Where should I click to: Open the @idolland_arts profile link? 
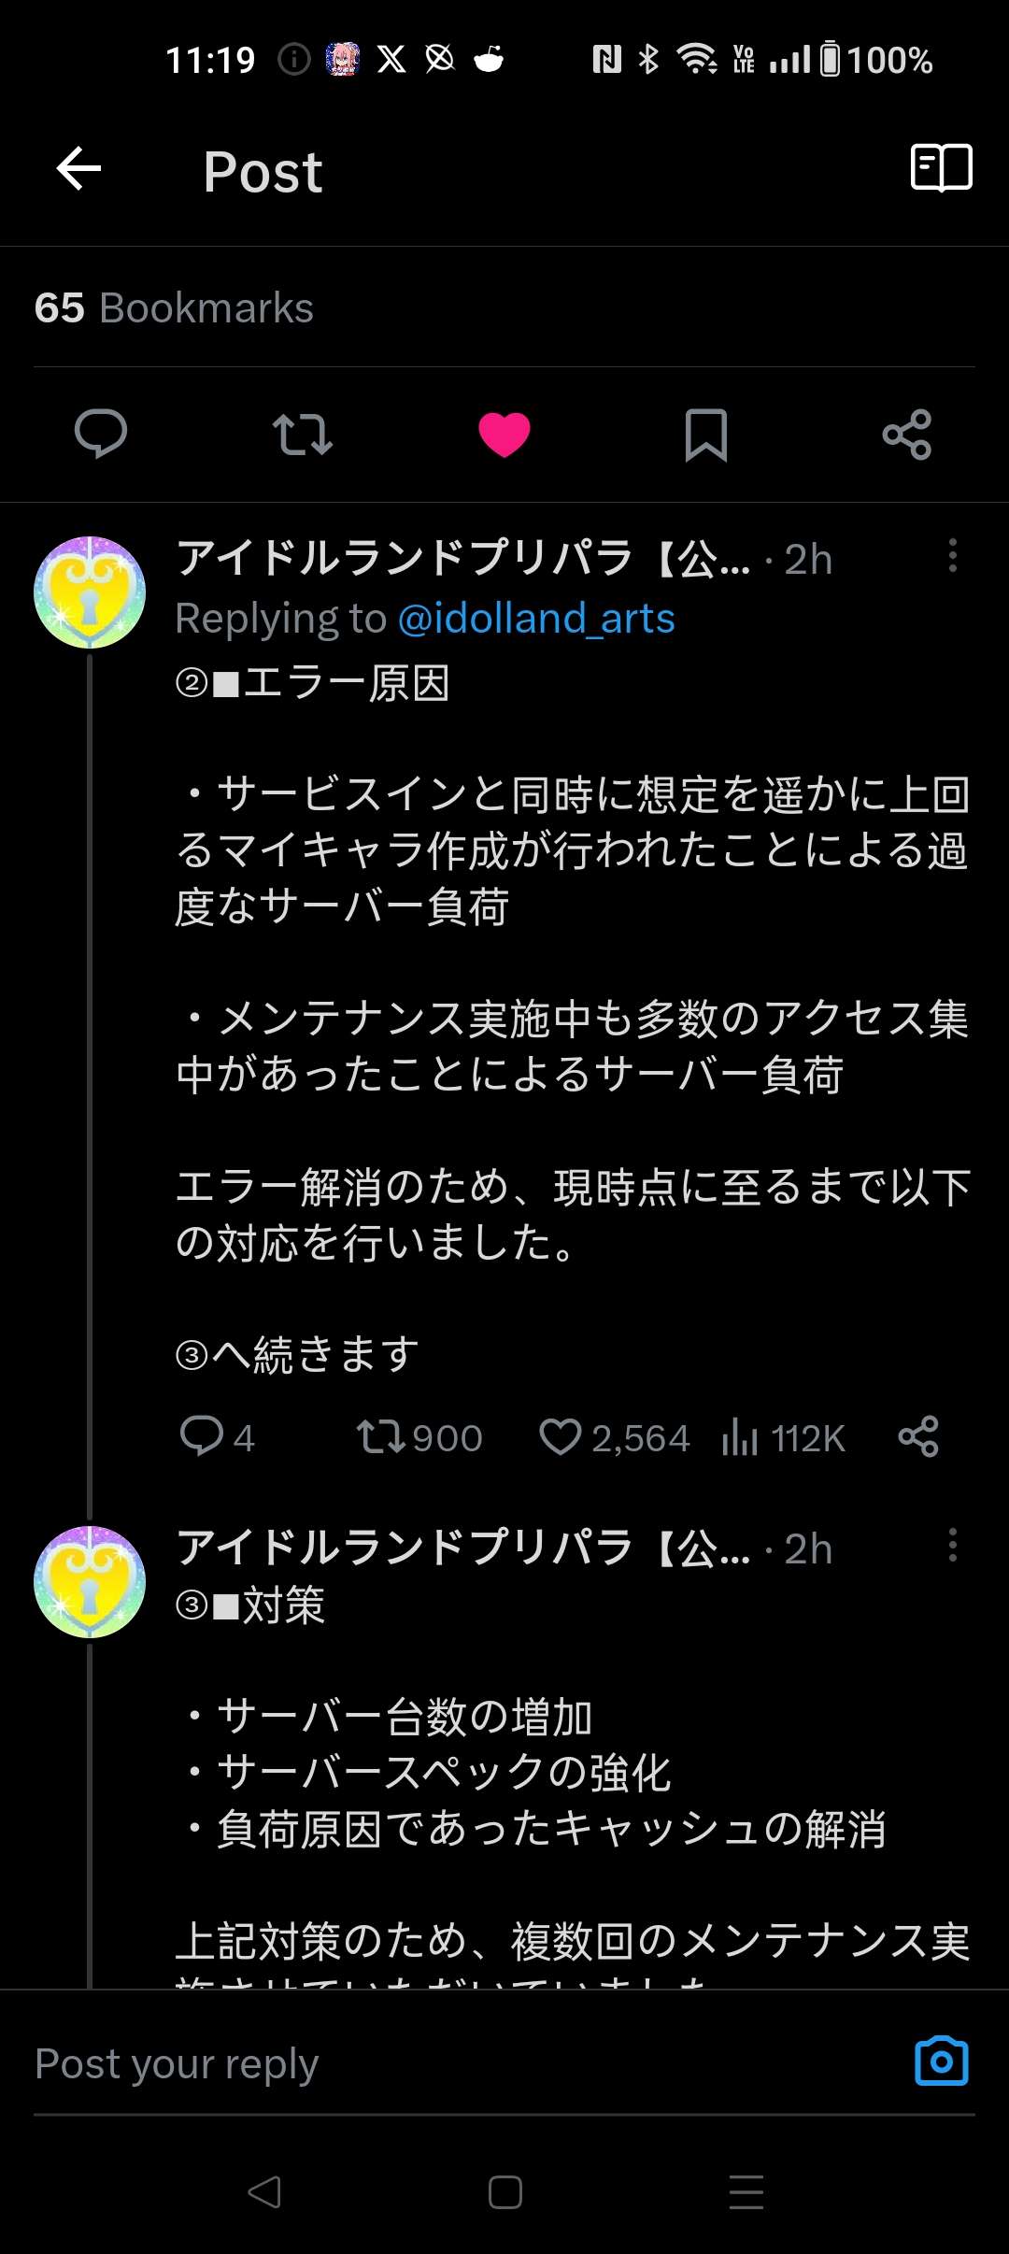pos(536,619)
